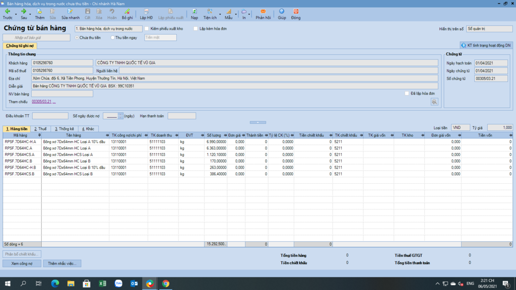This screenshot has height=290, width=516.
Task: Click the Lập phiếu xuất toolbar icon
Action: point(170,14)
